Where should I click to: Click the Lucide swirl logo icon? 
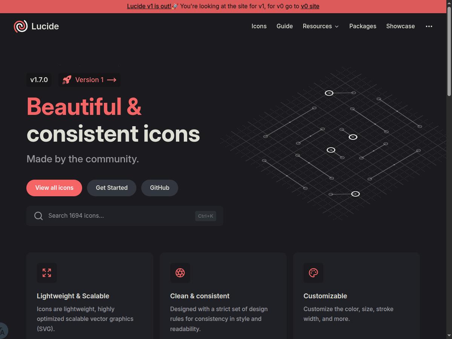pyautogui.click(x=21, y=26)
